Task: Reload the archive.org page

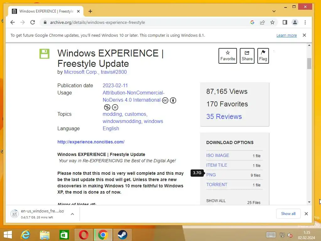Action: click(33, 22)
